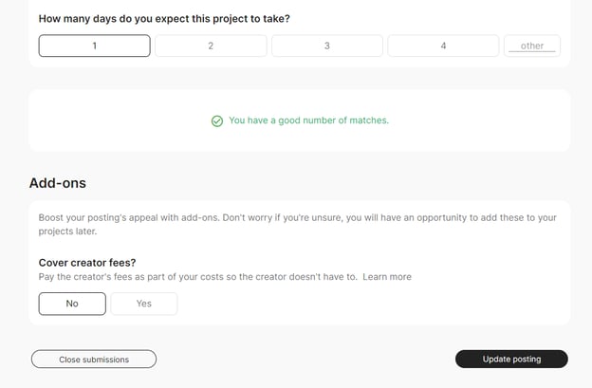Click the 'Update posting' button
Viewport: 592px width, 388px height.
[x=511, y=359]
